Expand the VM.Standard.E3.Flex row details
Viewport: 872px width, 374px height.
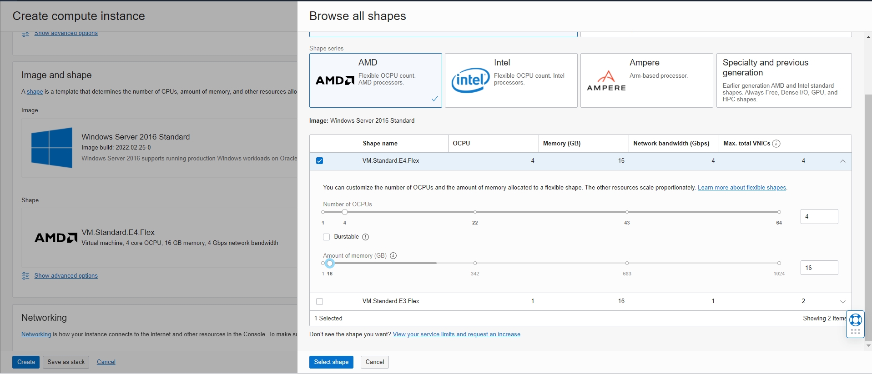[842, 301]
